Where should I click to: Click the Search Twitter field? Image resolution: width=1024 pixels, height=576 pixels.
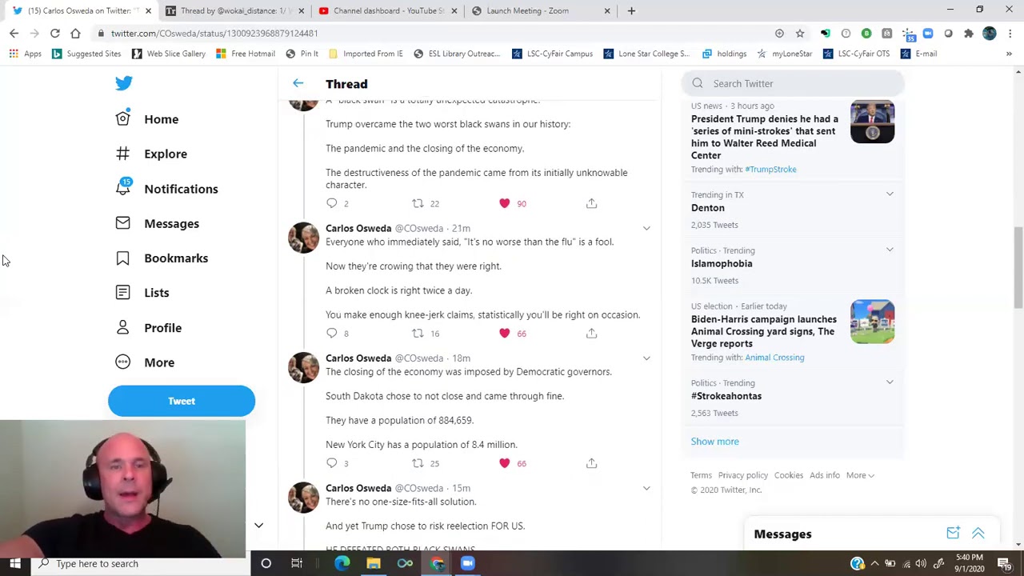(x=793, y=83)
